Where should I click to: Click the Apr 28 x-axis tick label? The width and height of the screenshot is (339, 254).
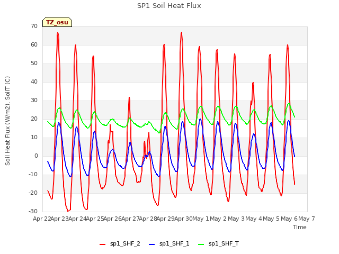click(x=148, y=219)
